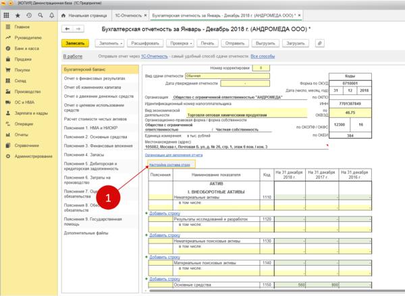This screenshot has height=296, width=405.
Task: Open Справочники section in sidebar
Action: pyautogui.click(x=26, y=146)
